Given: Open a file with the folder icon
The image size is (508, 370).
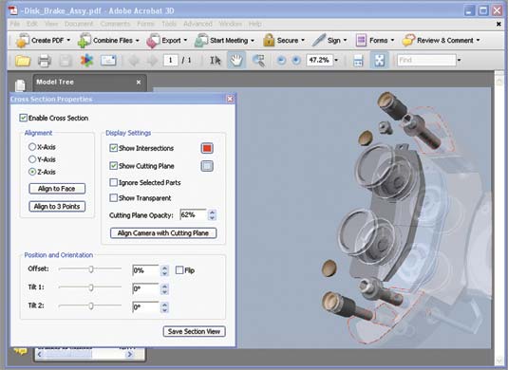Looking at the screenshot, I should (23, 61).
